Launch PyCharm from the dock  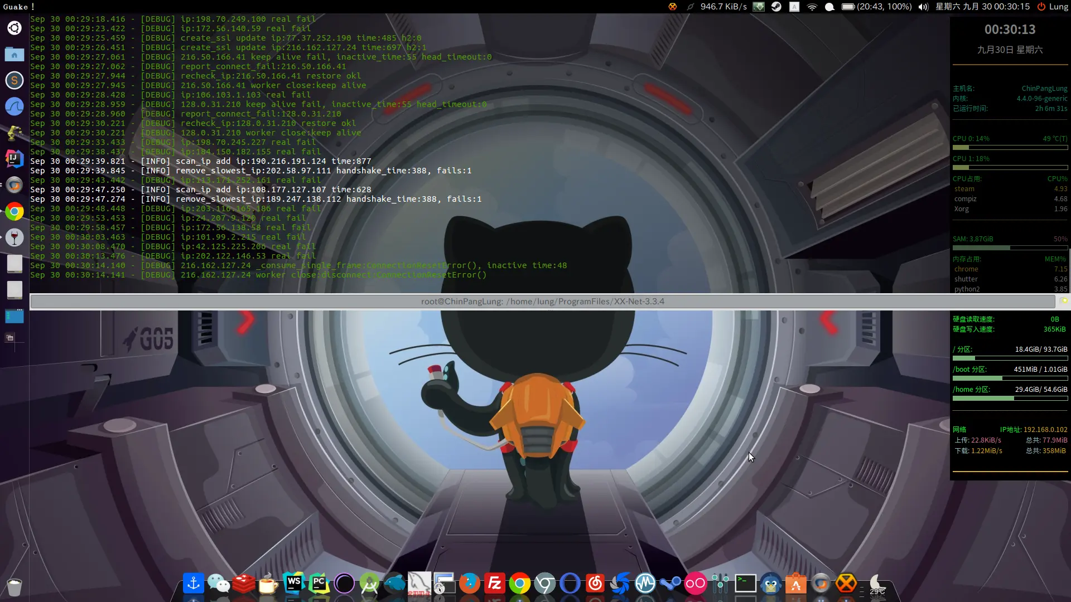click(x=319, y=584)
